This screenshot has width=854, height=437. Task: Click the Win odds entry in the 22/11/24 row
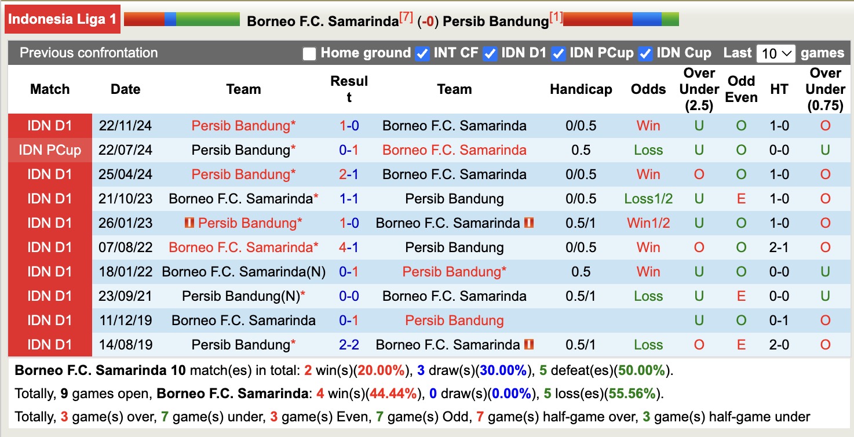click(648, 125)
